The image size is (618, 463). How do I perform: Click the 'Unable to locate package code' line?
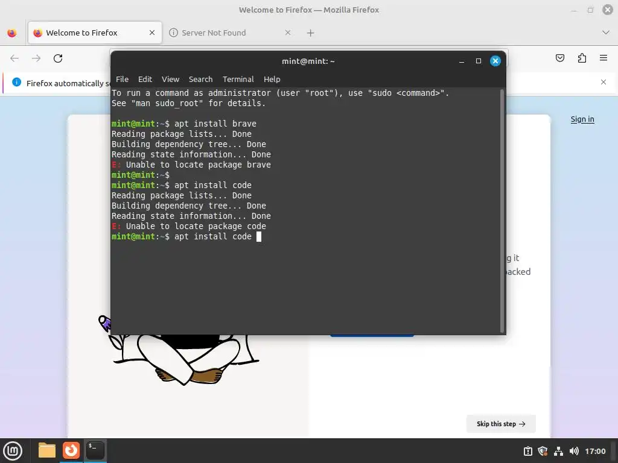[x=189, y=226]
